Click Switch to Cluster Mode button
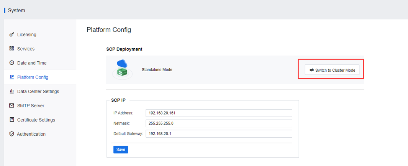 click(x=332, y=70)
